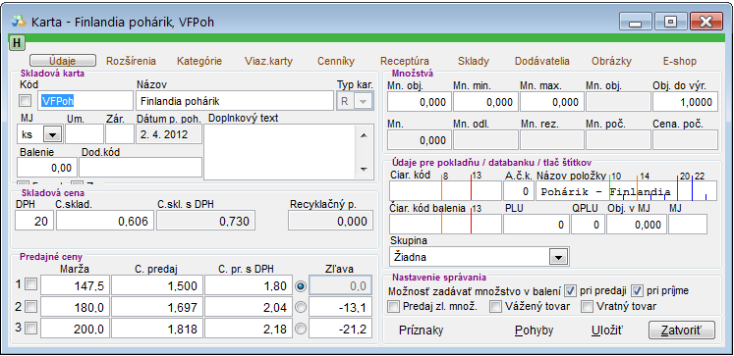734x356 pixels.
Task: Click the app icon in the title bar
Action: [20, 22]
